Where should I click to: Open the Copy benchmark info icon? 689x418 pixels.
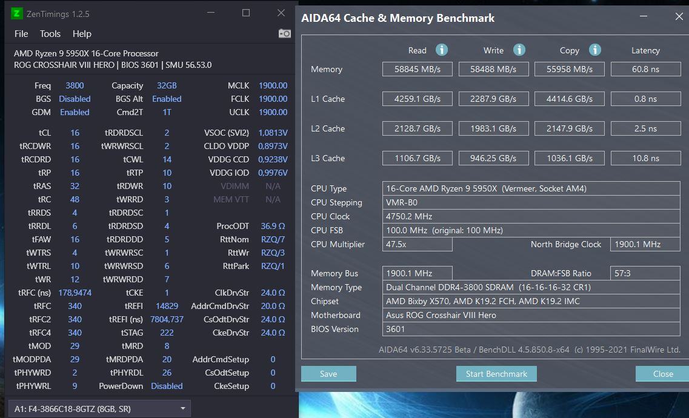point(594,50)
